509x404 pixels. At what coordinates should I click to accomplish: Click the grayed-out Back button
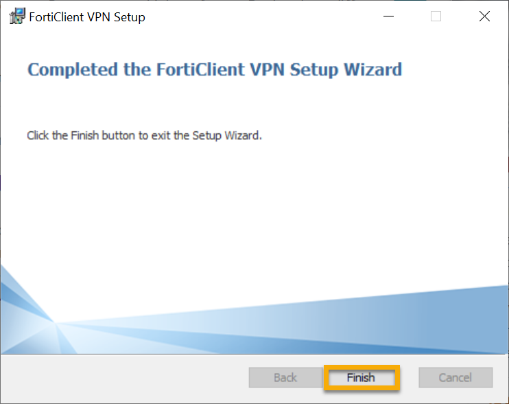click(285, 377)
